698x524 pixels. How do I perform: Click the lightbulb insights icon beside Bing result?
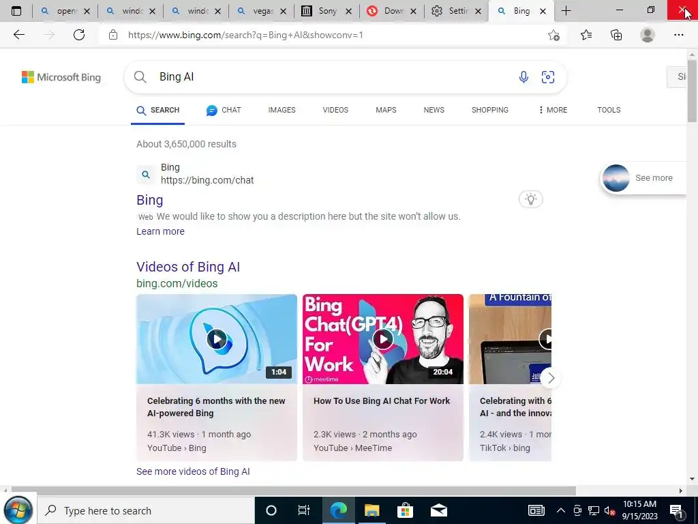(530, 199)
